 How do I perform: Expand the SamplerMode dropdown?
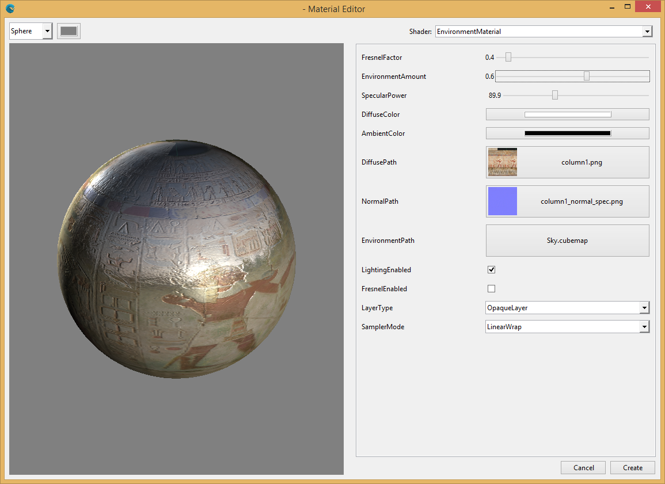point(568,327)
